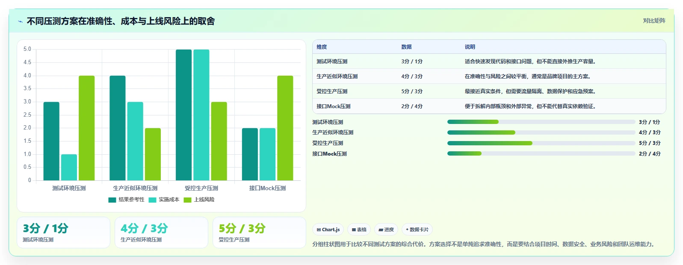Viewport: 683px width, 265px height.
Task: Toggle the 实施成本 legend color swatch
Action: [152, 200]
